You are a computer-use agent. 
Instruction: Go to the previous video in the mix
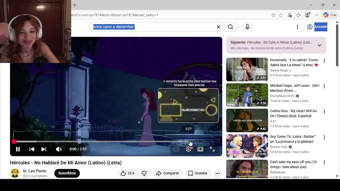tap(32, 149)
